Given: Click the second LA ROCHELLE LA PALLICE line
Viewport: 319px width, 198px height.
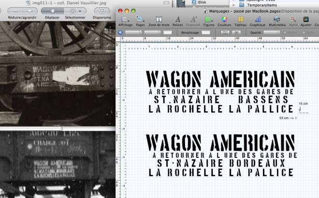Looking at the screenshot, I should [x=221, y=172].
